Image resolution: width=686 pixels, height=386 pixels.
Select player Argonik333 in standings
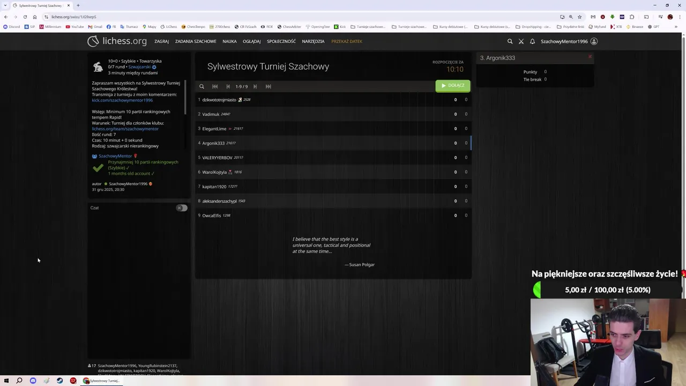pyautogui.click(x=333, y=143)
